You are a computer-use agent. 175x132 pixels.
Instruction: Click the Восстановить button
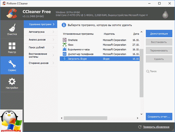pos(159,42)
